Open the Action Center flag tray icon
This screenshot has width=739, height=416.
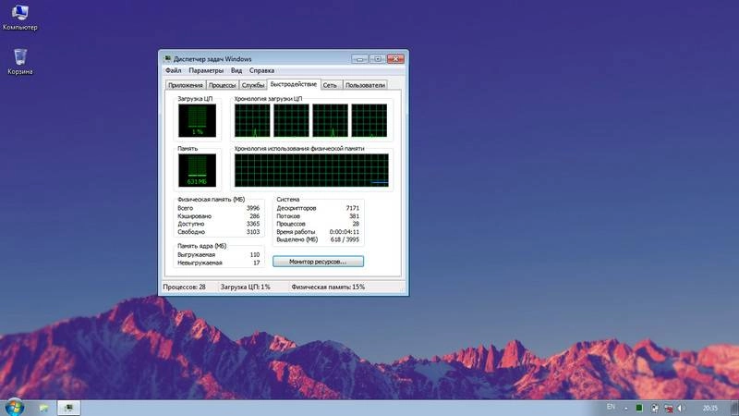654,408
